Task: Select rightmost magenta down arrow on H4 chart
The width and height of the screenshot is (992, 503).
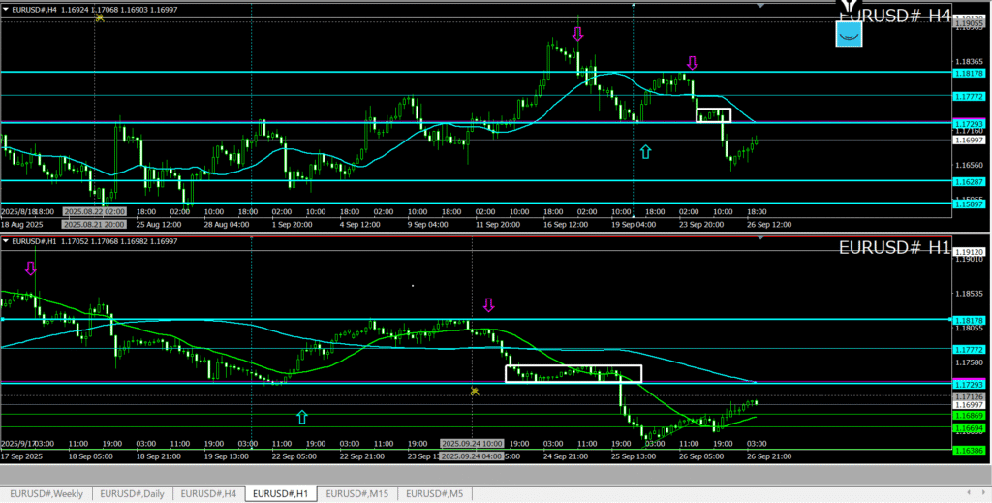Action: (x=692, y=64)
